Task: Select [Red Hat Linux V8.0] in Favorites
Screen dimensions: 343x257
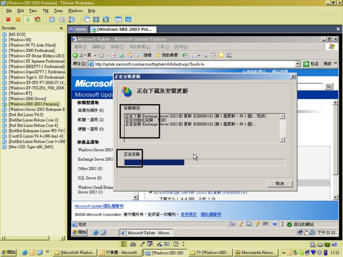Action: coord(26,115)
